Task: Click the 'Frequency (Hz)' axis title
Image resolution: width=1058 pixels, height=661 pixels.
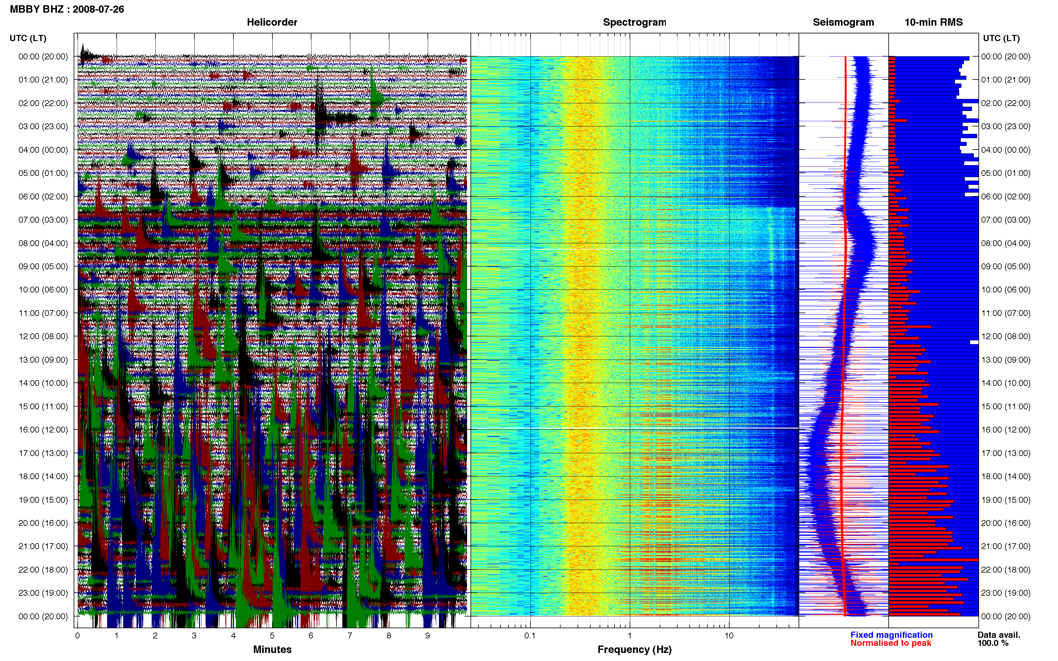Action: pos(635,650)
